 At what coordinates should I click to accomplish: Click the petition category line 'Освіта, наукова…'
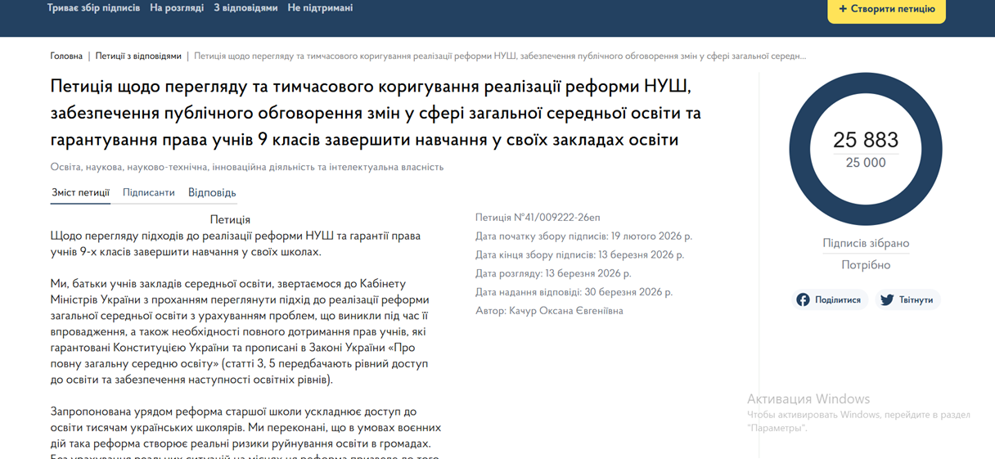click(x=246, y=167)
